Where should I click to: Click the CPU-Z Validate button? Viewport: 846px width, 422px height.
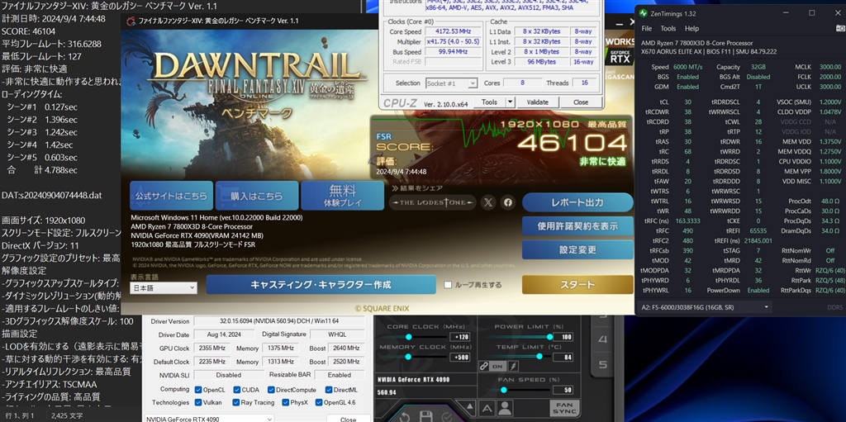tap(537, 102)
